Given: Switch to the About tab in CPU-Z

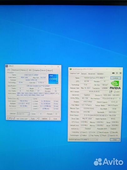Looking at the screenshot, I should (50, 71).
